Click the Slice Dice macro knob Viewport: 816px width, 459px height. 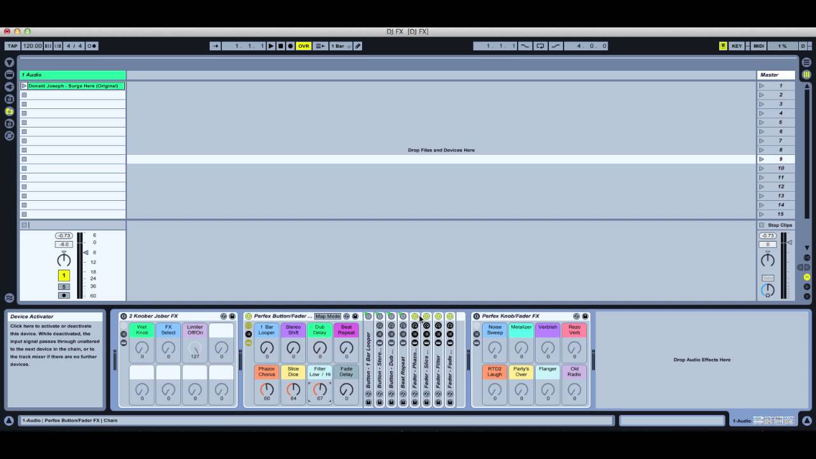(x=293, y=390)
